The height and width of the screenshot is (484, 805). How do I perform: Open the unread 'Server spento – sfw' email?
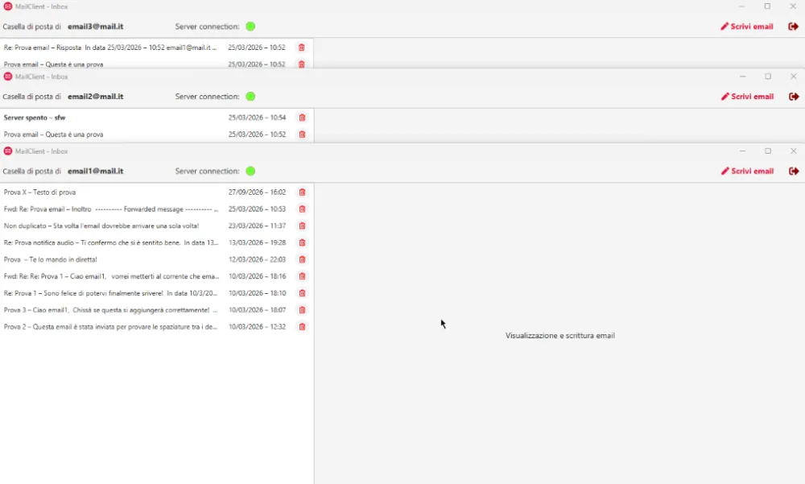click(157, 118)
